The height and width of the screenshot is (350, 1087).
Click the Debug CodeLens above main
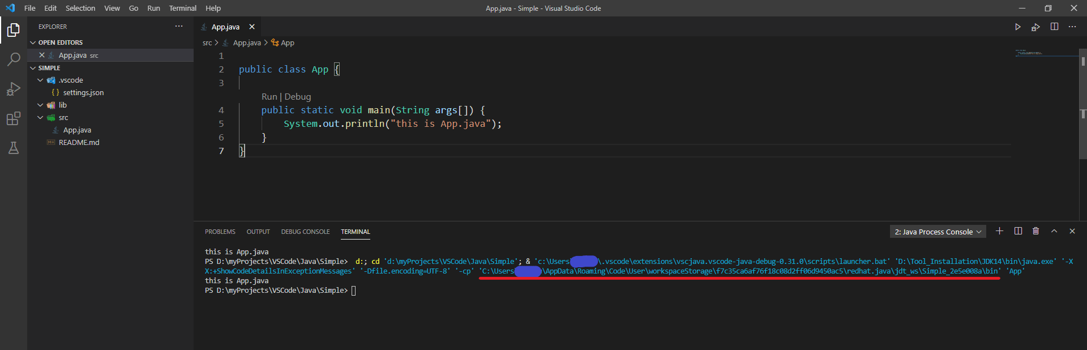tap(298, 97)
